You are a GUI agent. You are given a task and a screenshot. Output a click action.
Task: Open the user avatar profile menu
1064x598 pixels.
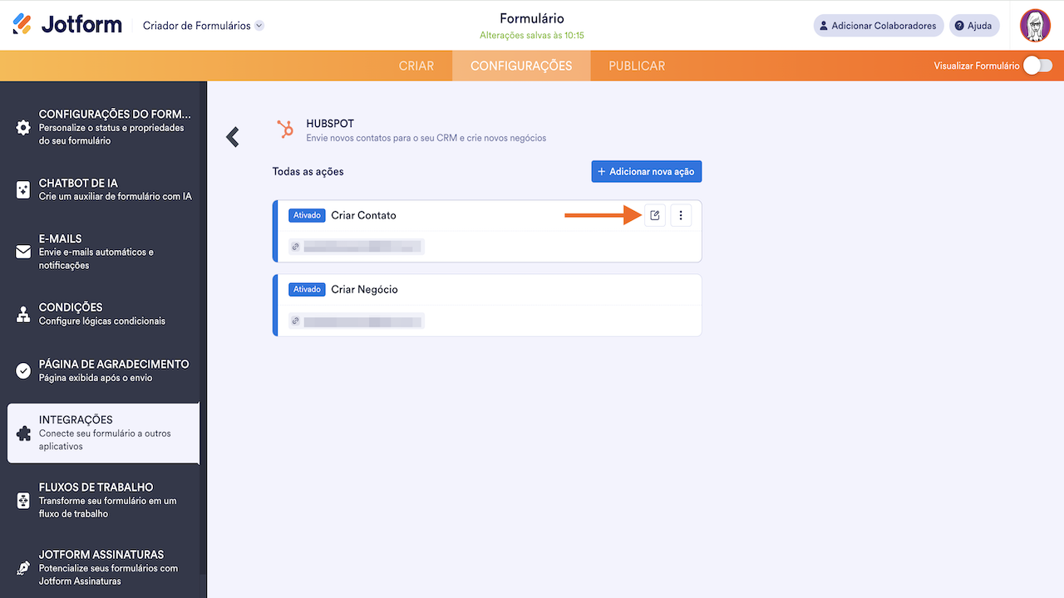[1035, 25]
